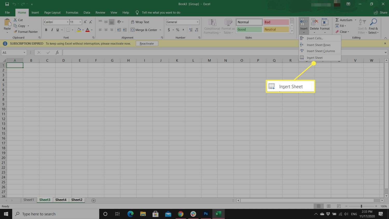Select the Sheet2 tab
Screen dimensions: 389x219
pyautogui.click(x=77, y=200)
